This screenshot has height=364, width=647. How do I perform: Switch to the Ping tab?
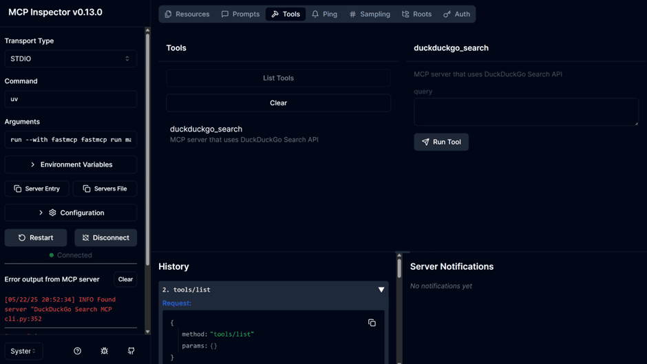[324, 14]
